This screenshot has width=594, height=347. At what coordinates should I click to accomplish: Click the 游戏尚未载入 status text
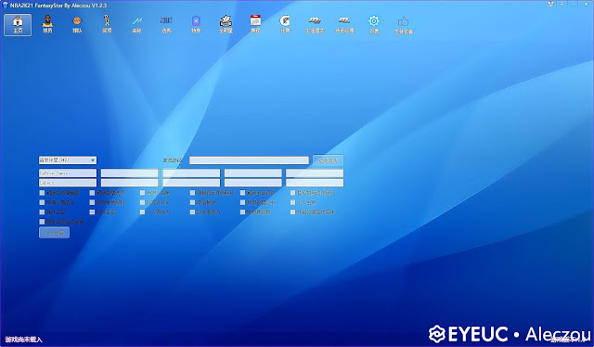pos(23,340)
